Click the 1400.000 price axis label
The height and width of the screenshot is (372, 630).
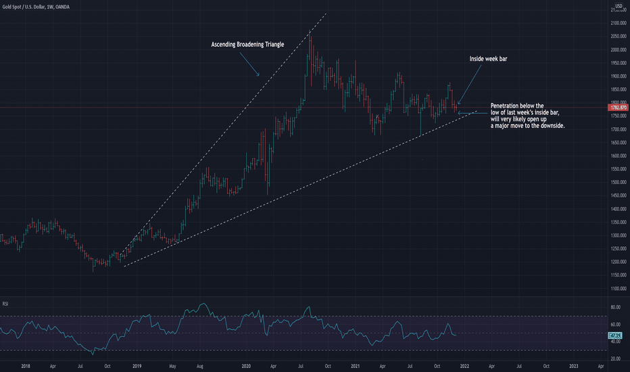[619, 209]
